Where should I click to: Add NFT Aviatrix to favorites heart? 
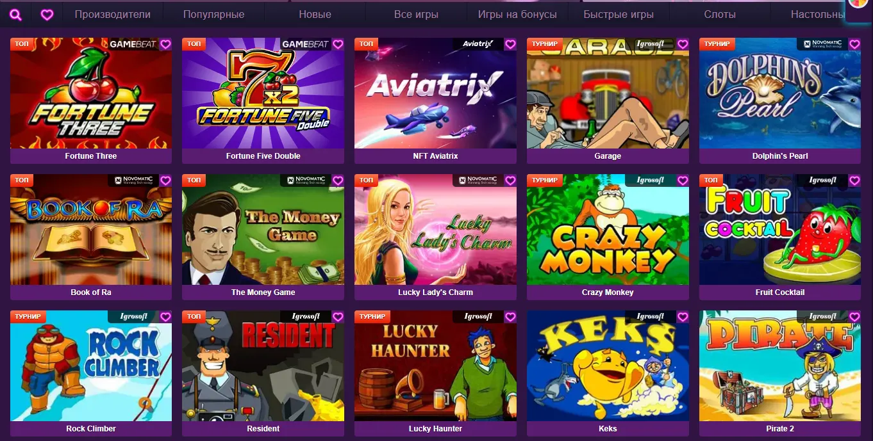[510, 44]
